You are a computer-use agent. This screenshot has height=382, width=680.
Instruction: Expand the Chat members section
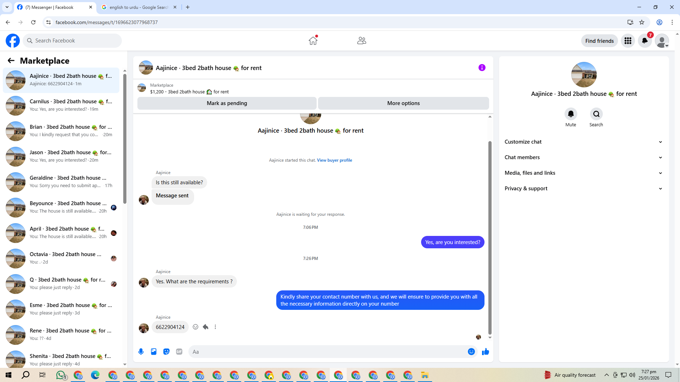(584, 157)
